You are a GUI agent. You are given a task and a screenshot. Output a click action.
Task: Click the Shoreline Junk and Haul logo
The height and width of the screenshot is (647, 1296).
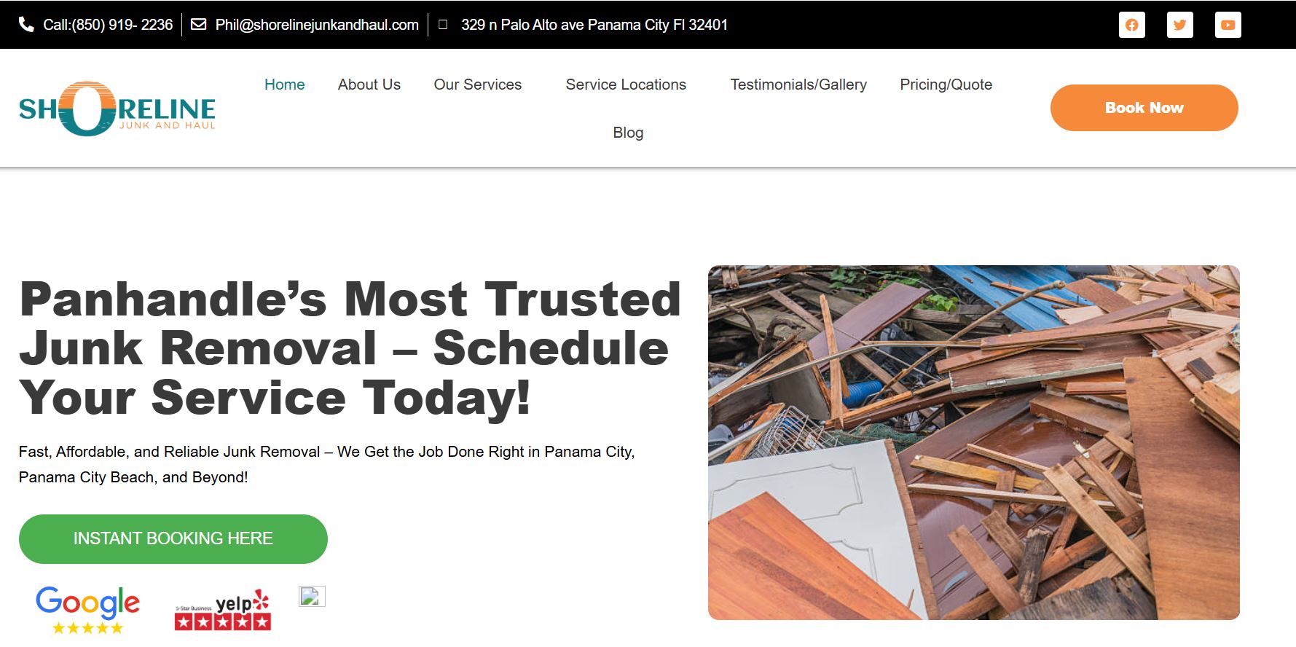[117, 109]
